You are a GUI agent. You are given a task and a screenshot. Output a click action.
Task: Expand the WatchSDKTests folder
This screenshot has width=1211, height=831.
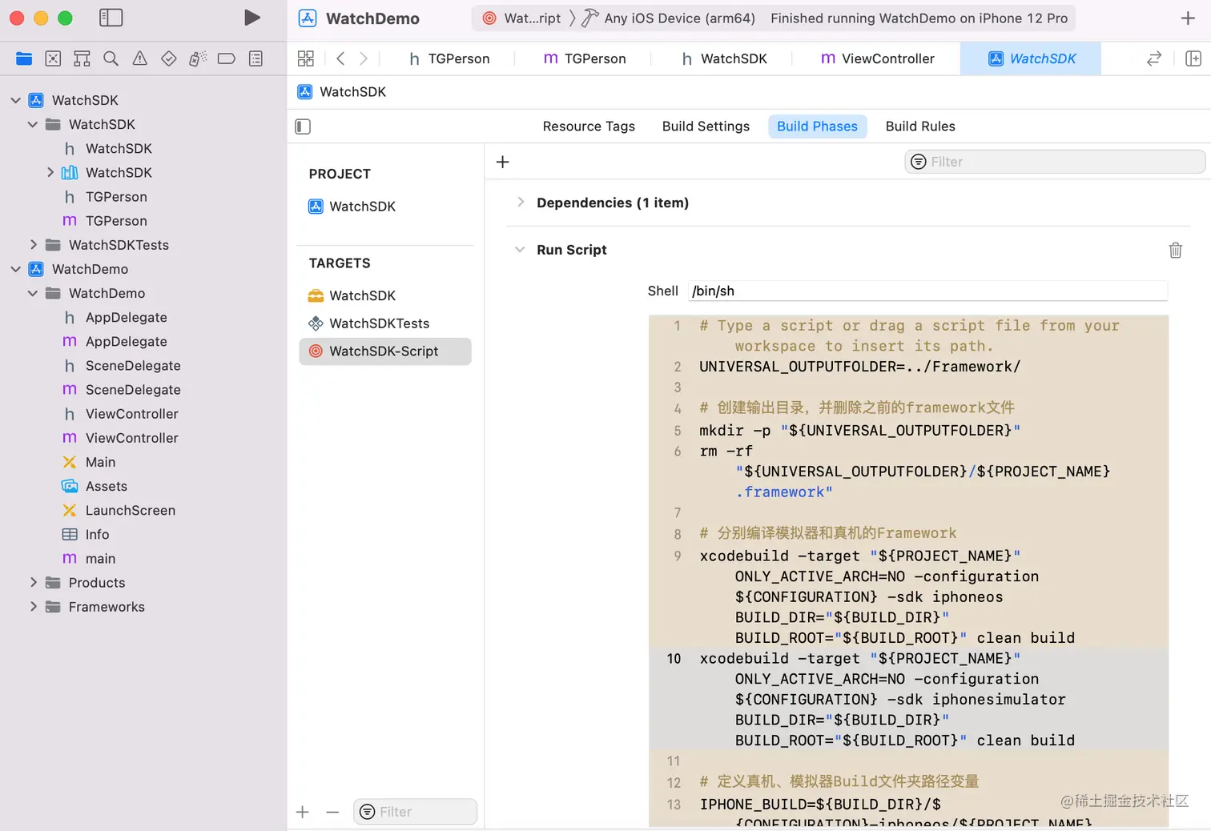coord(33,245)
